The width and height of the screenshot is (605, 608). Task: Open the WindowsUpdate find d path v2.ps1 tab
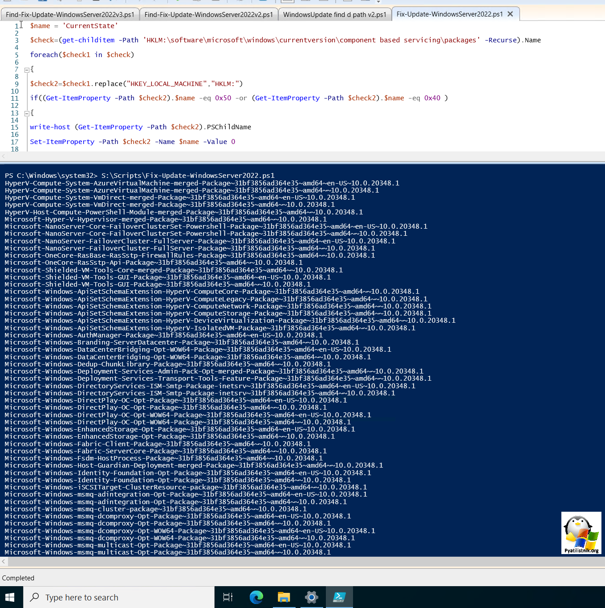point(334,15)
